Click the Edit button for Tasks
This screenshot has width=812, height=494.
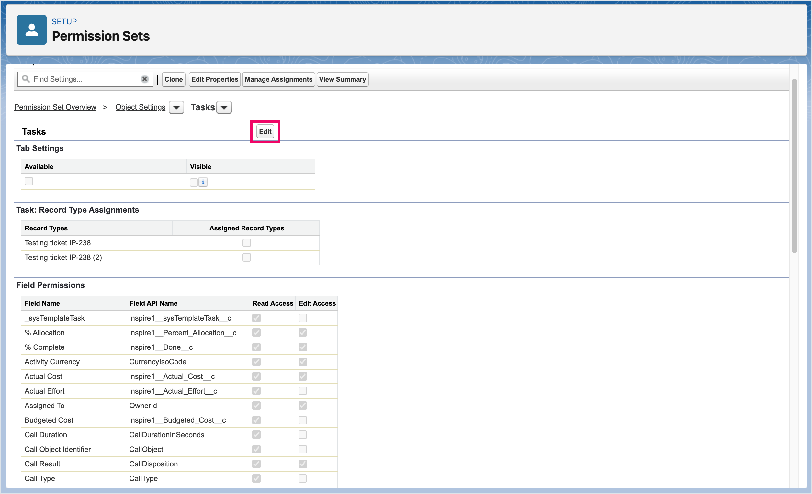point(265,131)
